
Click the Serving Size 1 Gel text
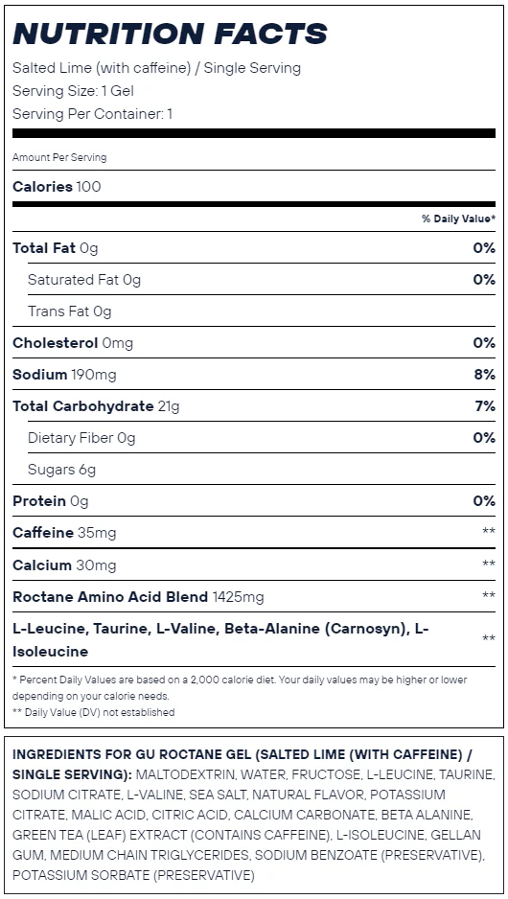coord(74,91)
